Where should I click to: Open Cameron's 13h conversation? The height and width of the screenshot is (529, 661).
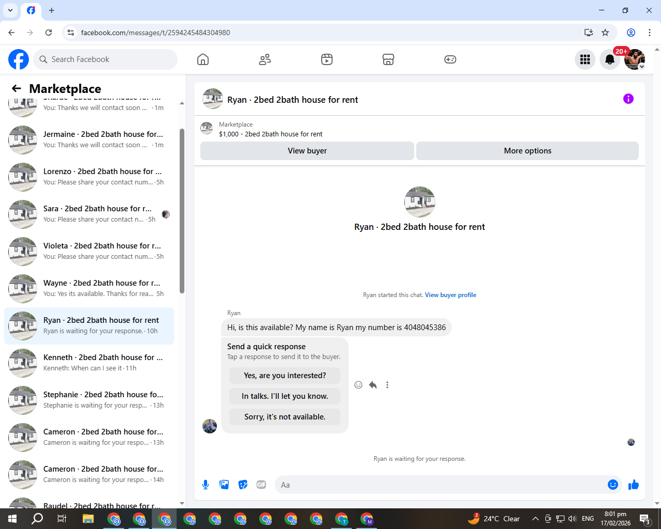(89, 437)
